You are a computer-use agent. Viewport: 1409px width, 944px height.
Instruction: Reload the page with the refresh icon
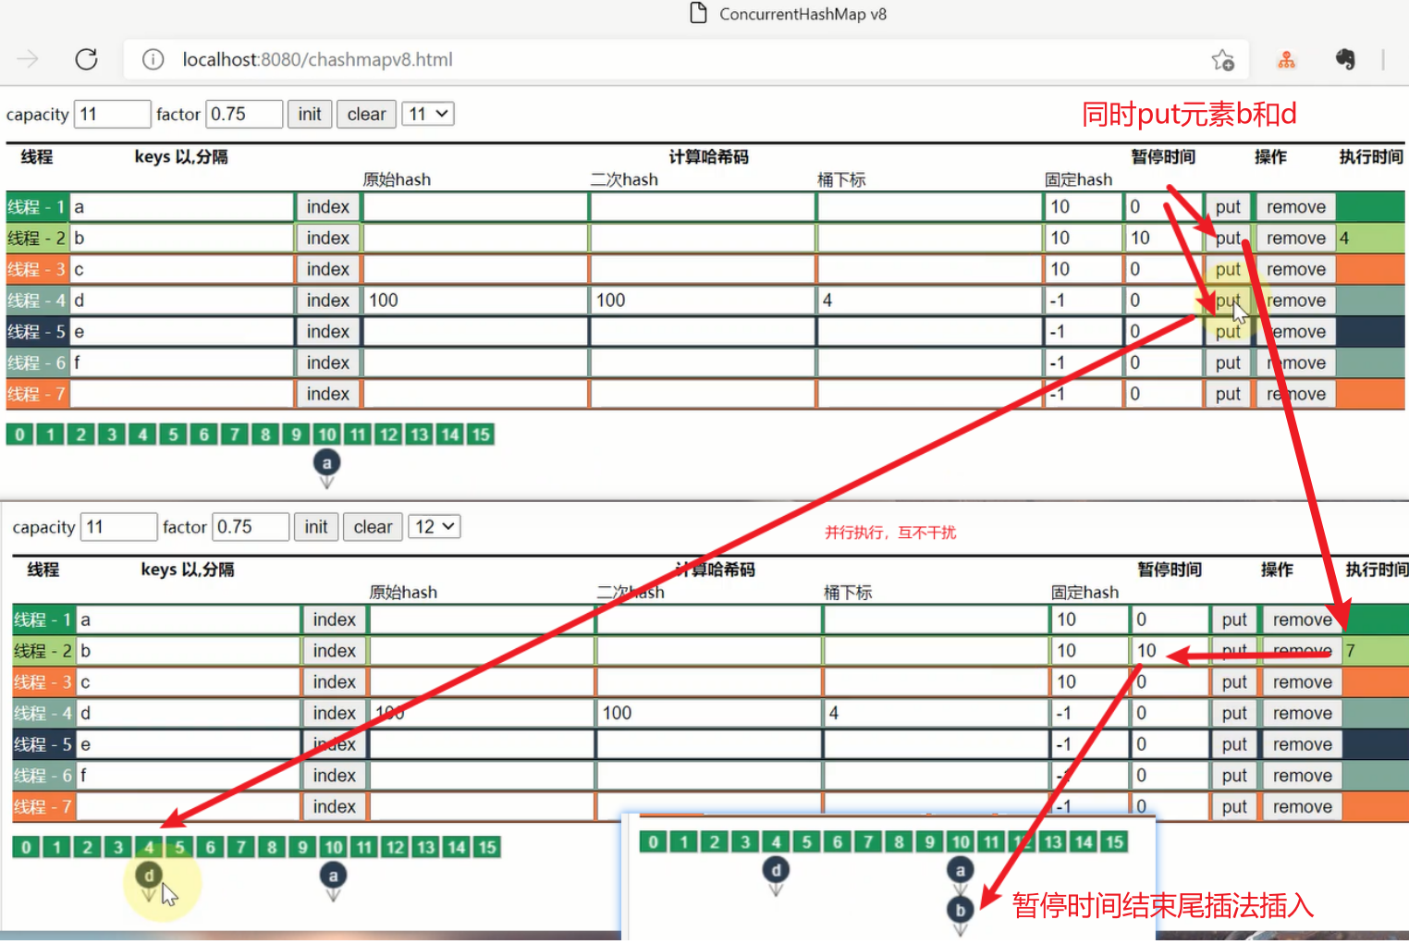tap(86, 59)
